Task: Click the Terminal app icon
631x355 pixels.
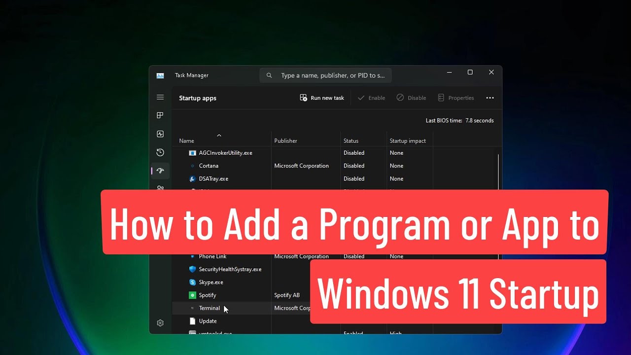Action: (x=192, y=308)
